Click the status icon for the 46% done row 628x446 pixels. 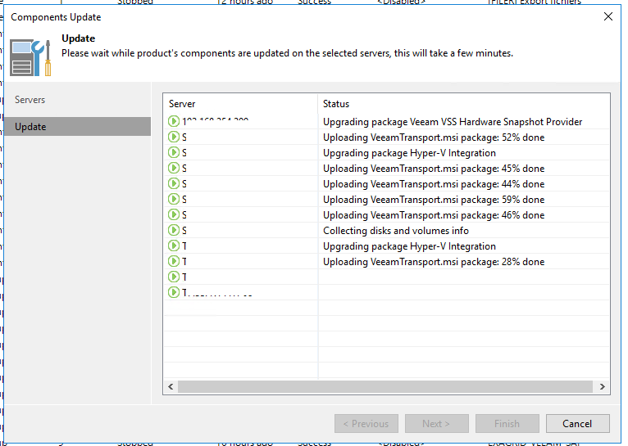tap(174, 214)
